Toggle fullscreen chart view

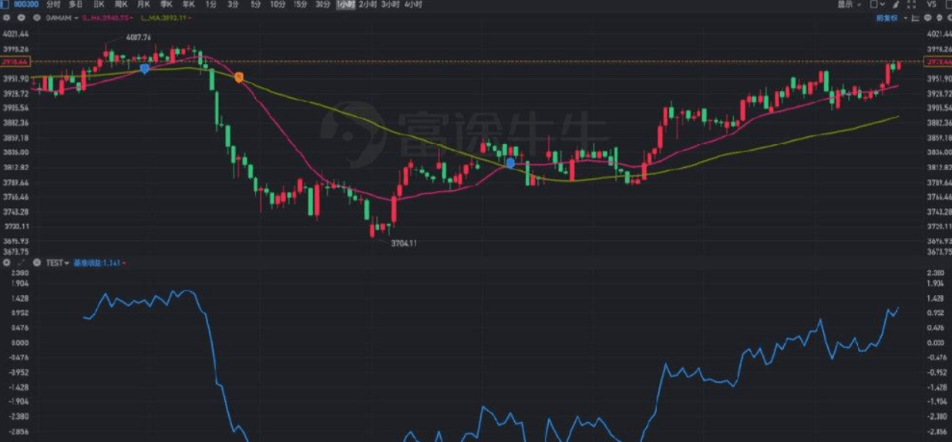(x=911, y=5)
